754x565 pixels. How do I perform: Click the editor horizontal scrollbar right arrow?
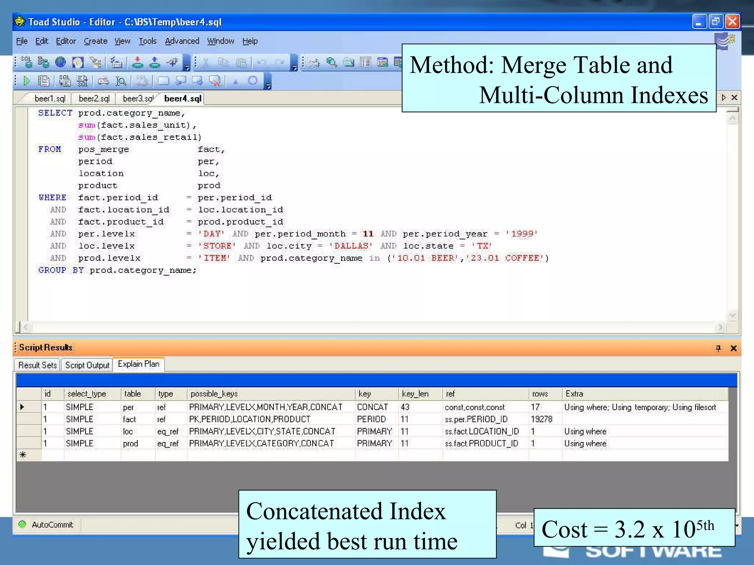(x=720, y=327)
